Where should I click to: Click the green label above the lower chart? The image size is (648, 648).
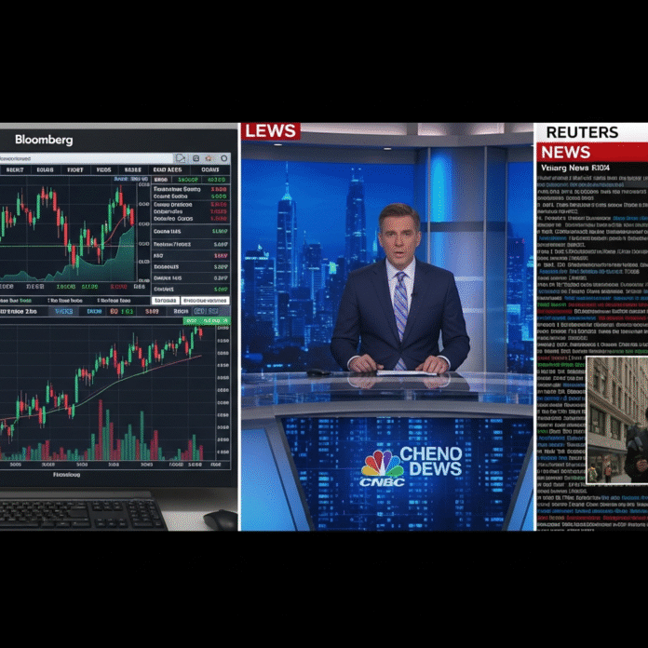click(x=207, y=320)
